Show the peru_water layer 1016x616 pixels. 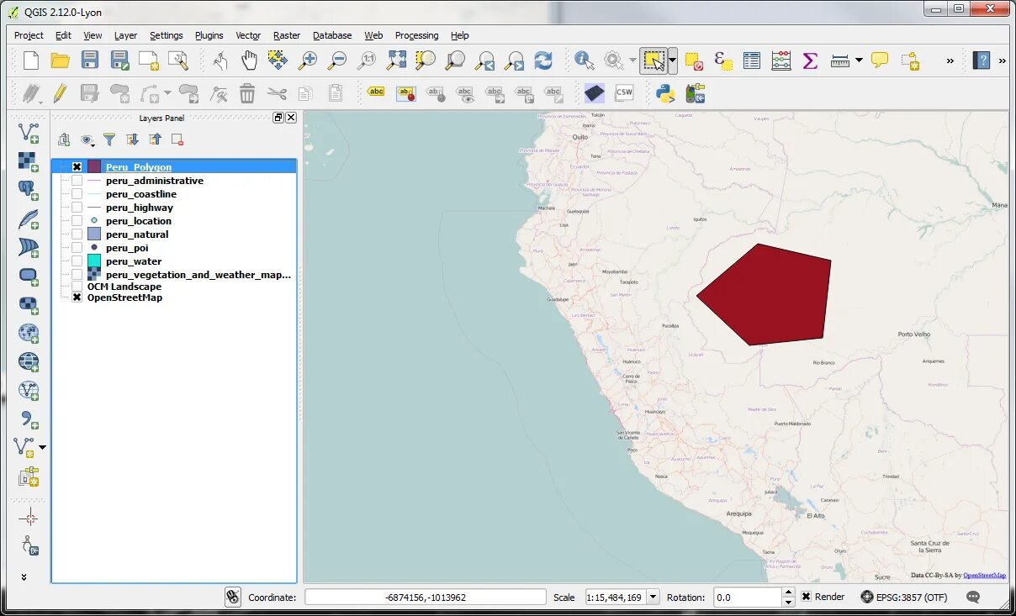point(77,261)
